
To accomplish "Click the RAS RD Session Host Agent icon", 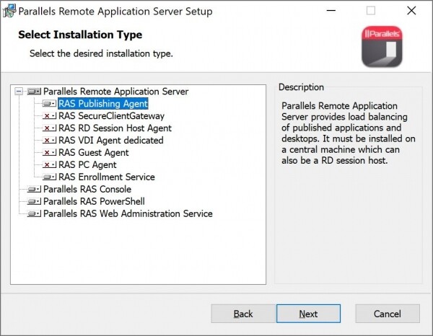I will tap(49, 128).
